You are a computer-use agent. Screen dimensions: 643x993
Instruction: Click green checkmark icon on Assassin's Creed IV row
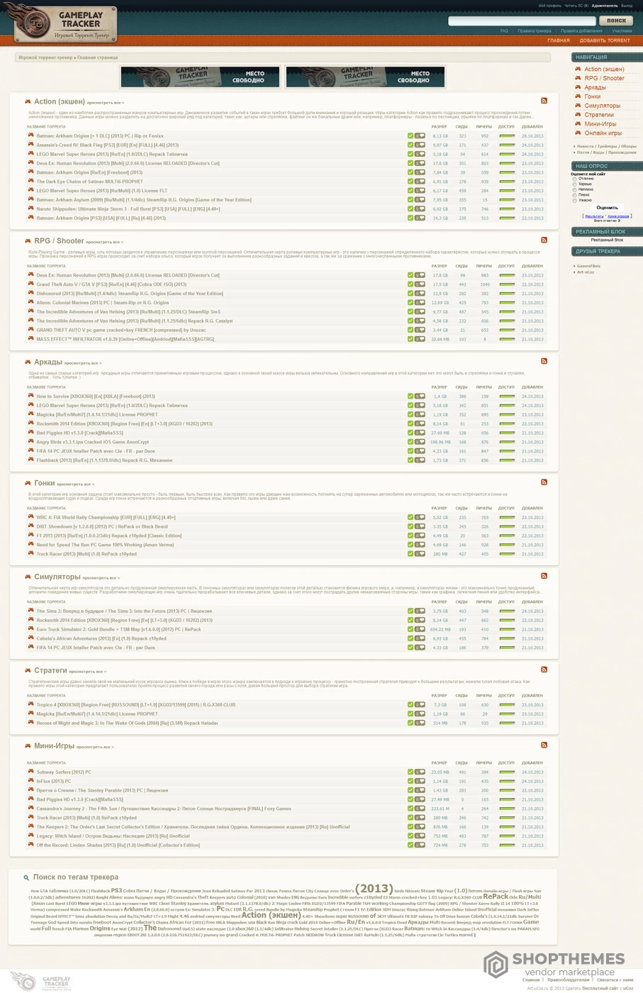click(x=410, y=145)
